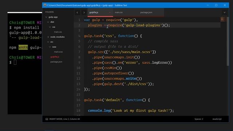Collapse the dist folder chevron
This screenshot has height=131, width=233.
[48, 22]
